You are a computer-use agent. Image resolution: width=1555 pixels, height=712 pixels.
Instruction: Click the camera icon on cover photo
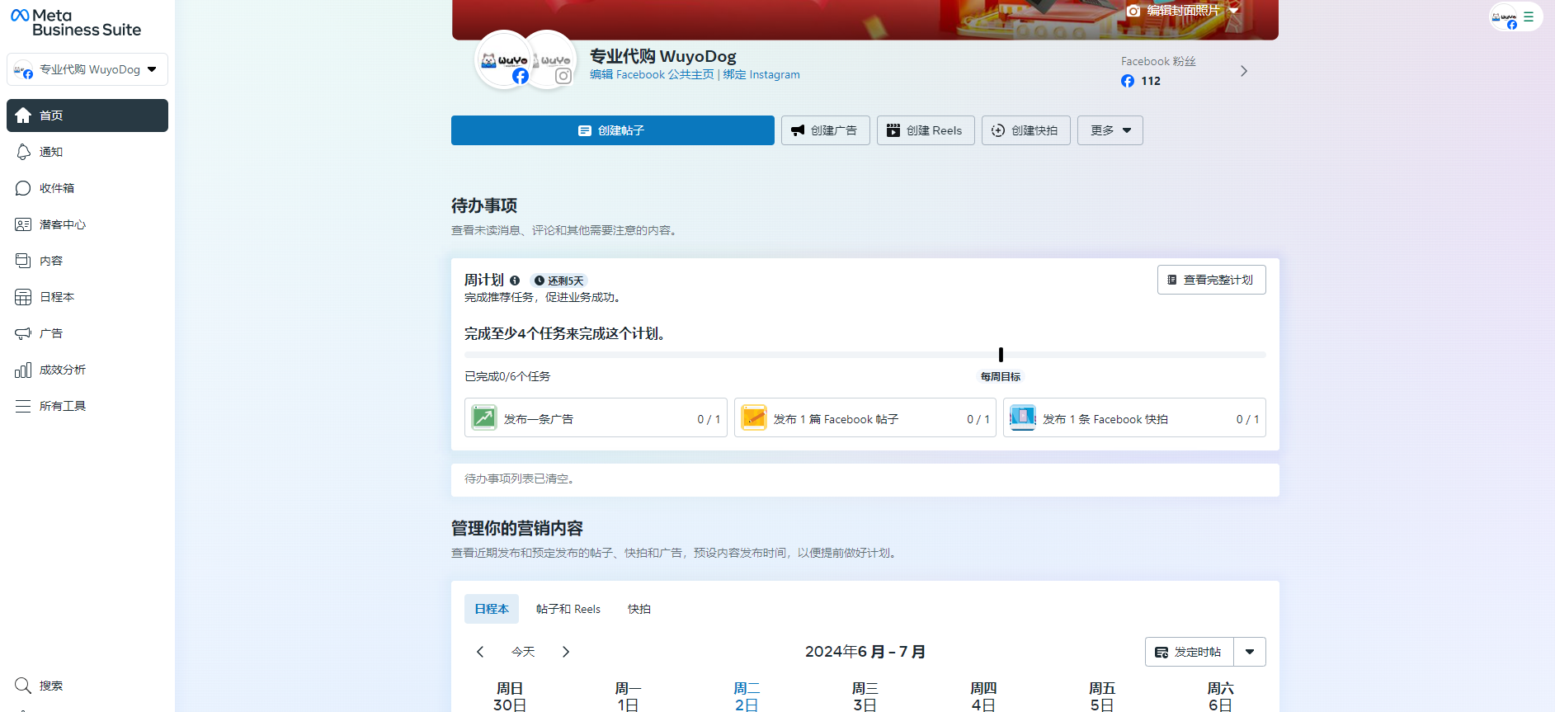pyautogui.click(x=1133, y=11)
